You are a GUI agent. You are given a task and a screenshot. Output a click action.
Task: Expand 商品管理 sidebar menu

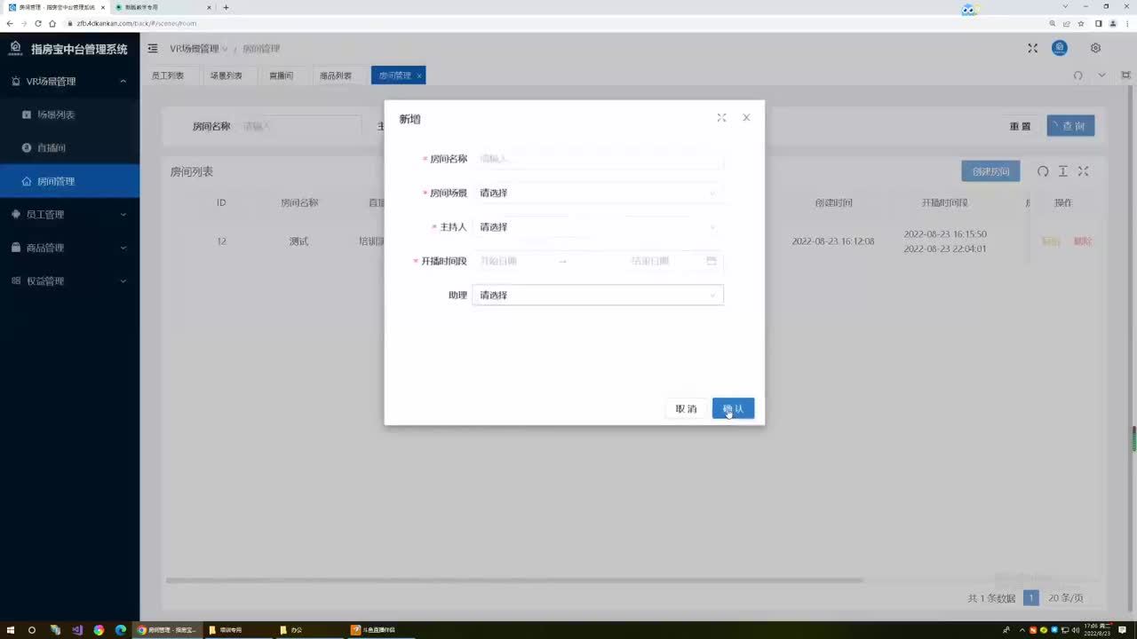69,248
